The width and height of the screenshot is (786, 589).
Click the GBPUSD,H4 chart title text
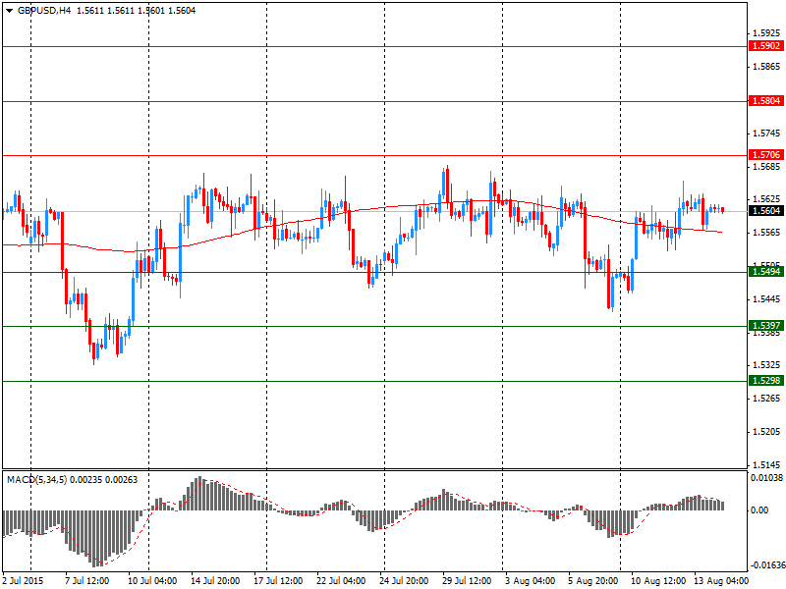(44, 11)
